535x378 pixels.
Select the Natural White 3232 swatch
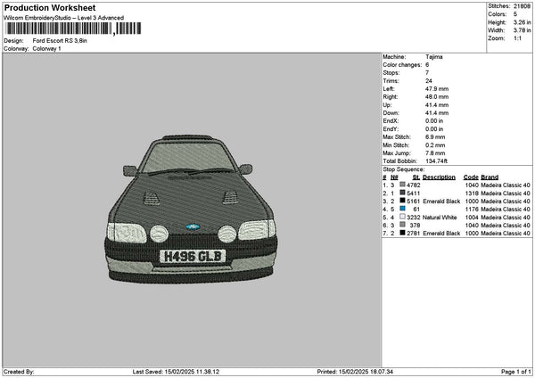pyautogui.click(x=403, y=217)
